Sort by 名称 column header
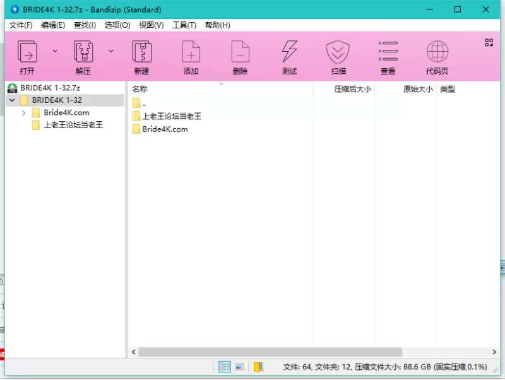 [140, 89]
